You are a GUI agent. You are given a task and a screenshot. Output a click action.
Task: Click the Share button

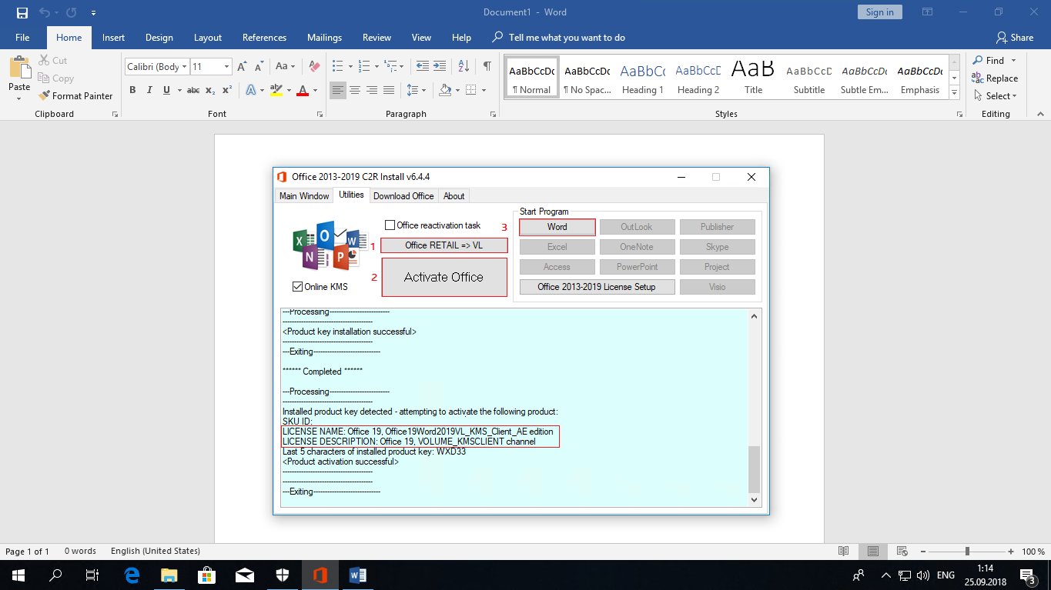tap(1015, 38)
